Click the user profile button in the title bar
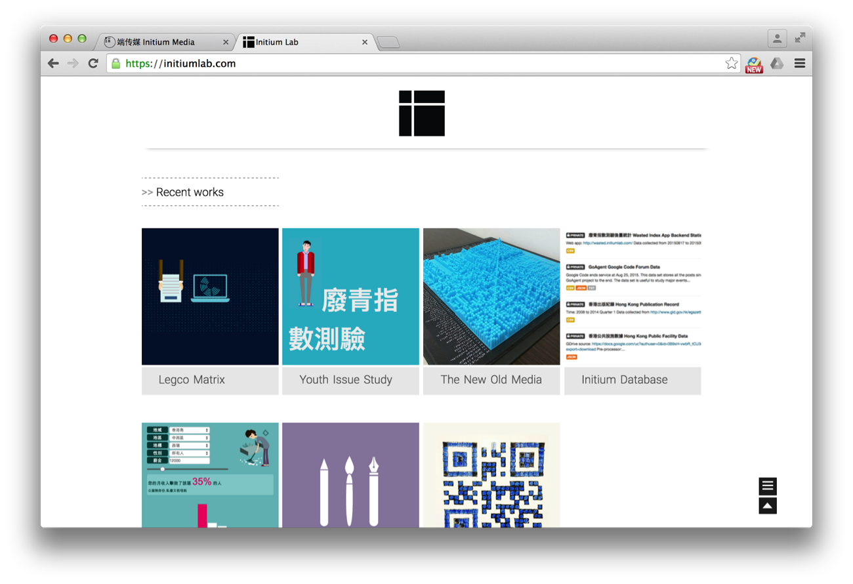The image size is (853, 584). coord(777,39)
